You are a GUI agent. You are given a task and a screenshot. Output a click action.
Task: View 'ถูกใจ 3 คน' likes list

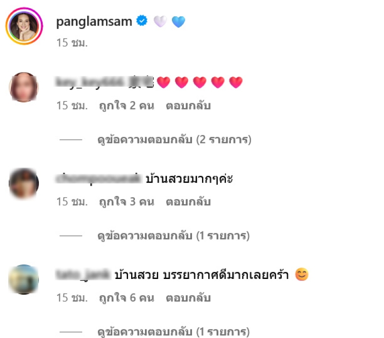point(127,202)
